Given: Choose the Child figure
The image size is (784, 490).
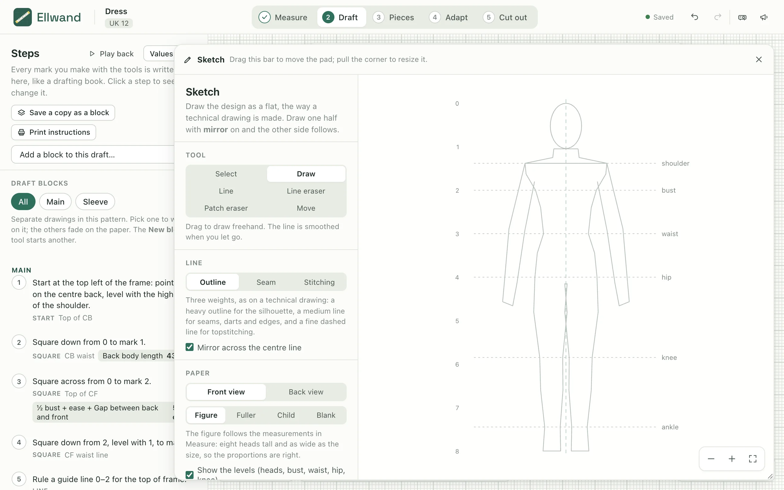Looking at the screenshot, I should tap(286, 415).
